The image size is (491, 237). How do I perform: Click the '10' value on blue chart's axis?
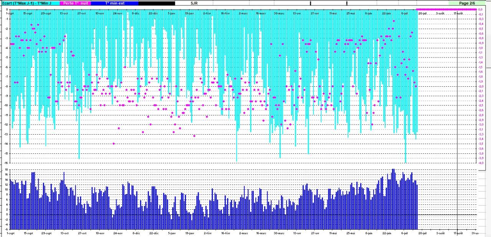point(6,189)
